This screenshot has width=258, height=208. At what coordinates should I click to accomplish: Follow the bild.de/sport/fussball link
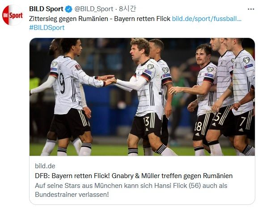click(207, 19)
